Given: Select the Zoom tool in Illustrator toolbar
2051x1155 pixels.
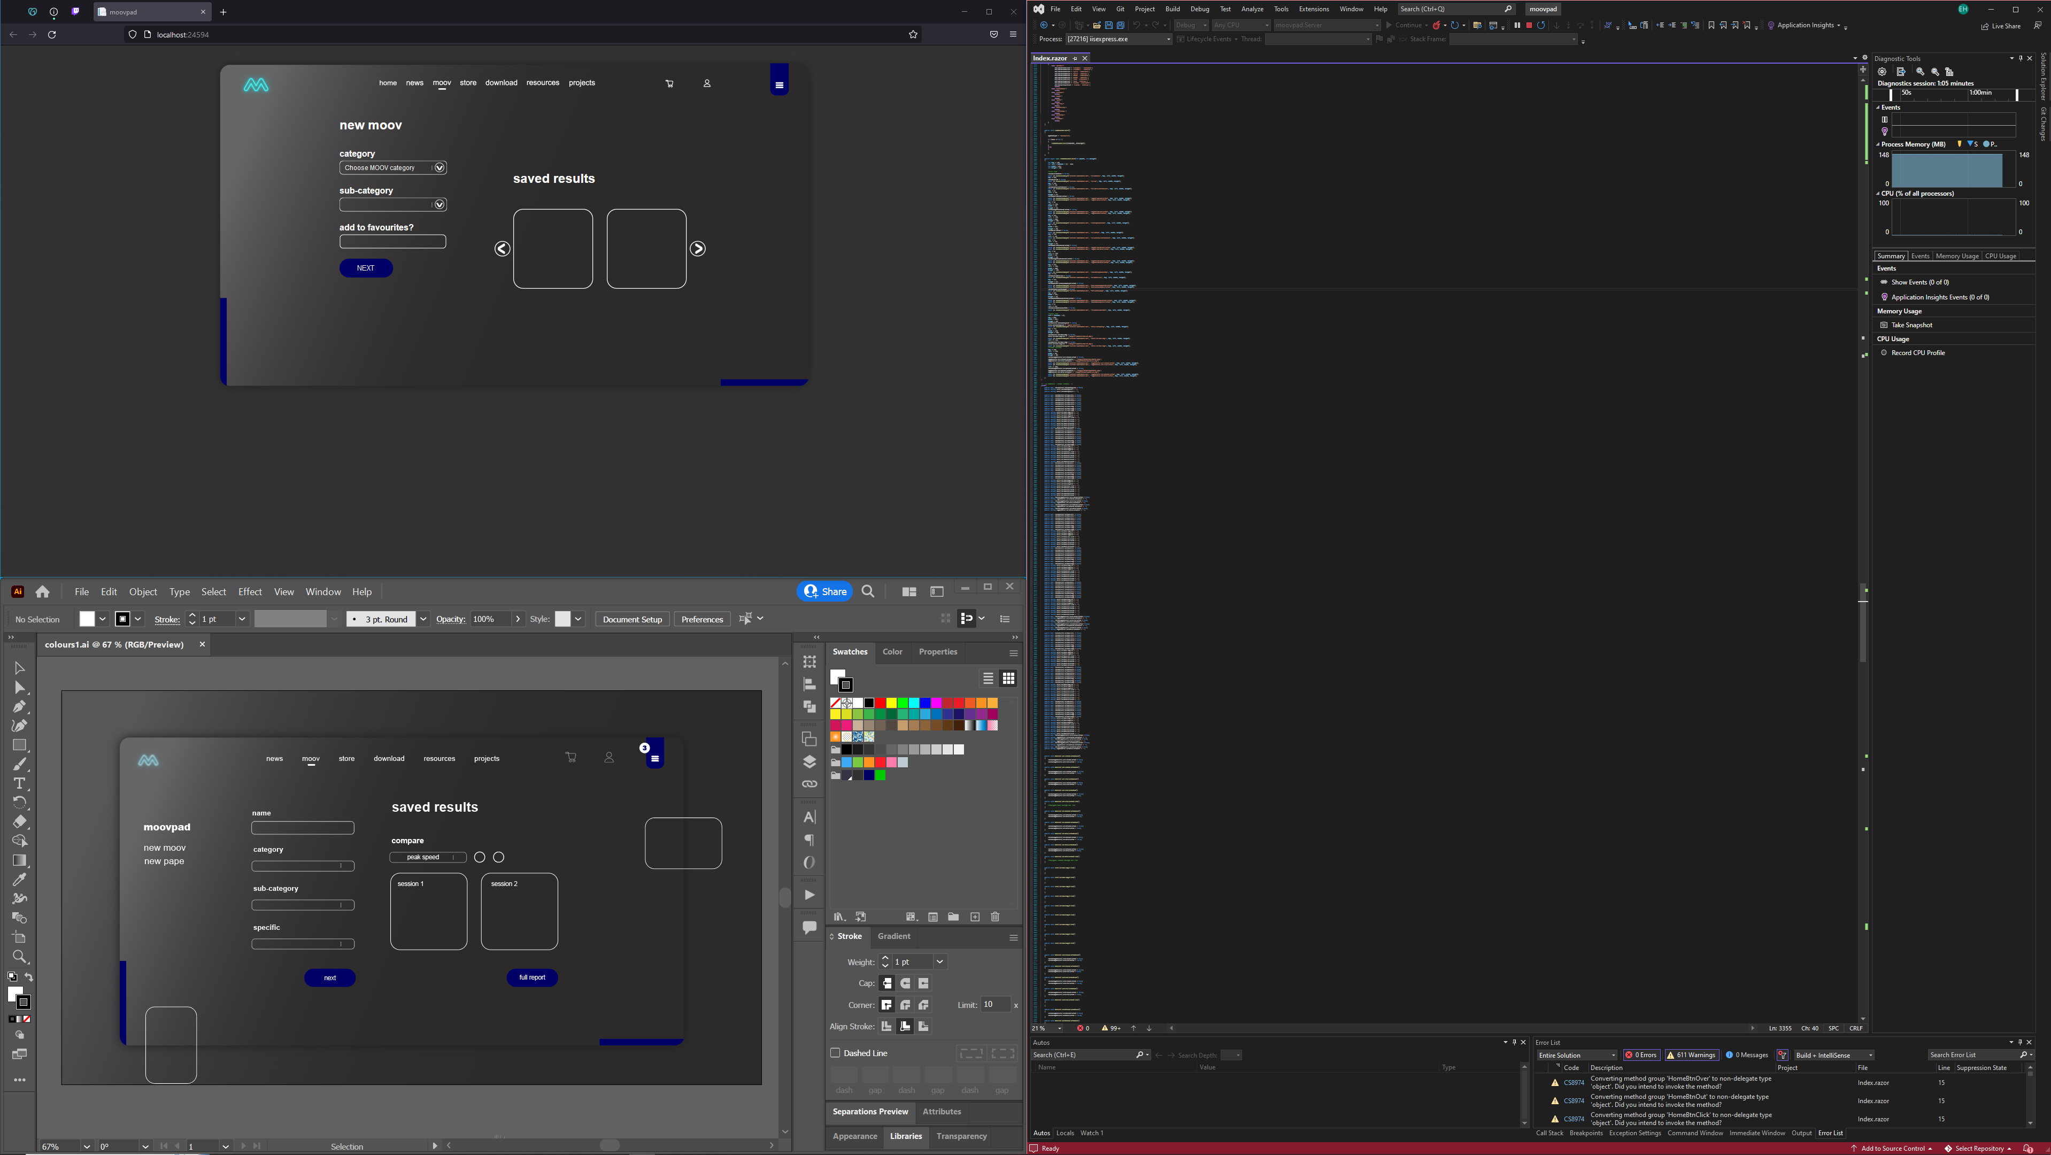Looking at the screenshot, I should coord(19,957).
